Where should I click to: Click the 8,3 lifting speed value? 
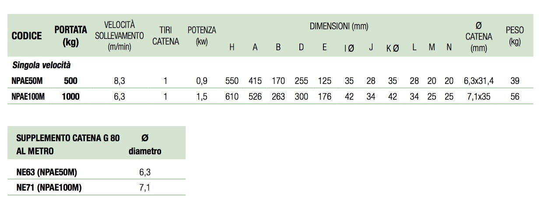(x=119, y=81)
